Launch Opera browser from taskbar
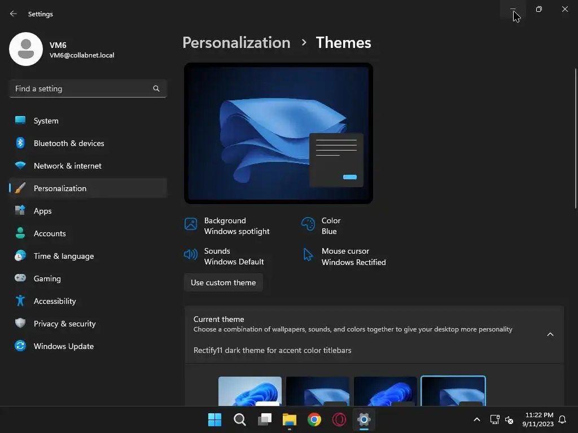The image size is (578, 433). tap(339, 419)
